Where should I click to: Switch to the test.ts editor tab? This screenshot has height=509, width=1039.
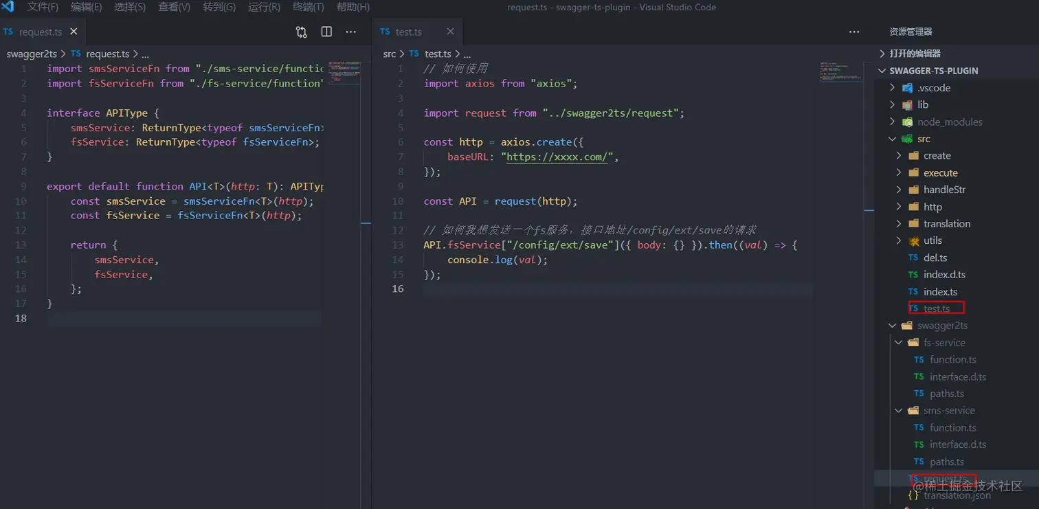[x=409, y=32]
